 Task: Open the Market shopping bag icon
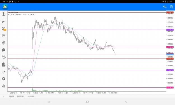[x=4, y=64]
